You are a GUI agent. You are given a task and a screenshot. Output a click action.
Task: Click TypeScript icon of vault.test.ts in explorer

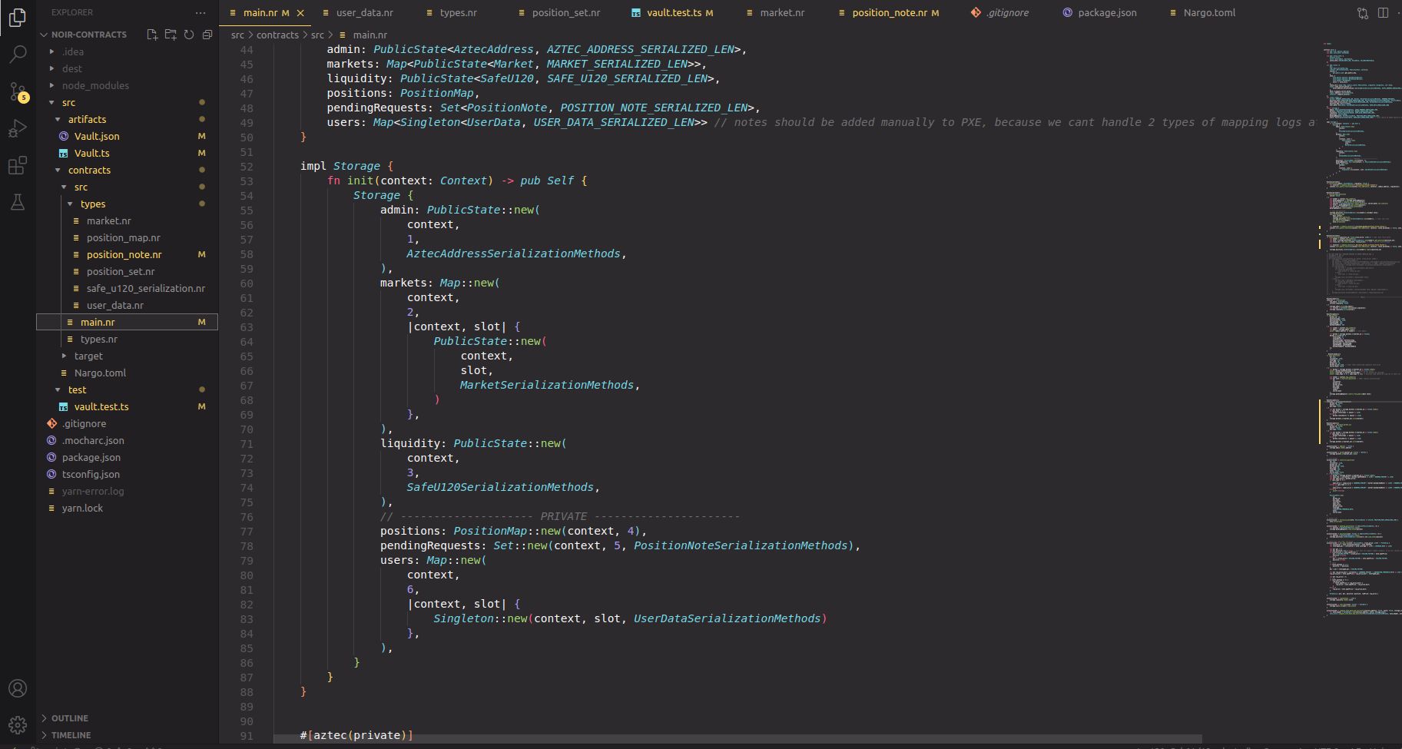pyautogui.click(x=64, y=406)
